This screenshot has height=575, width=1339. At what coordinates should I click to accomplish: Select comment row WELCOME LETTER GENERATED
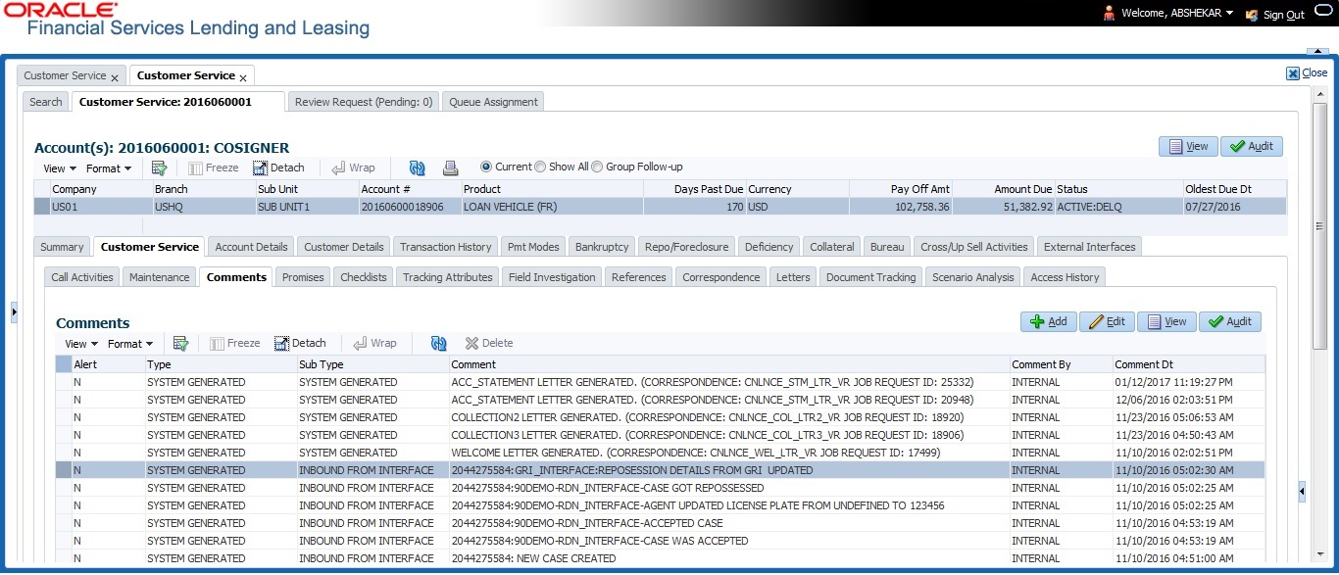coord(660,453)
